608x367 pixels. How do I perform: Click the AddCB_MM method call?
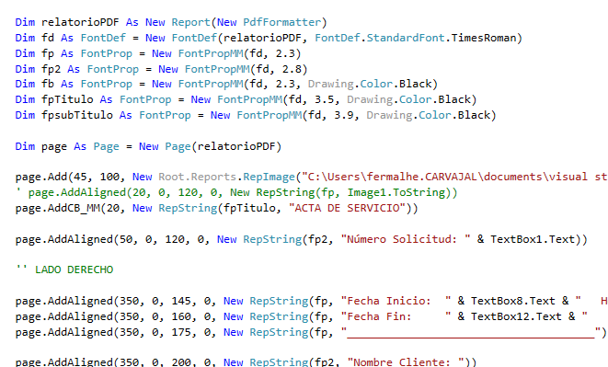[x=74, y=208]
